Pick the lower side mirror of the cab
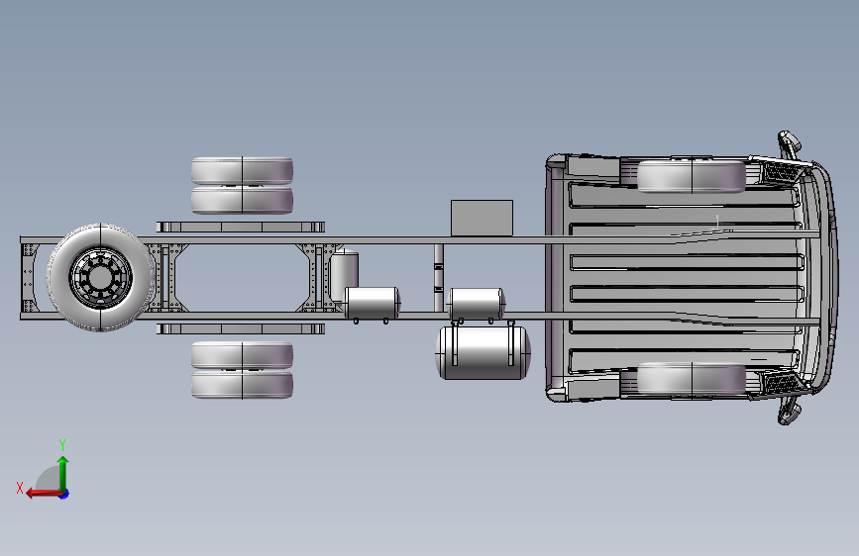This screenshot has height=556, width=859. [790, 411]
